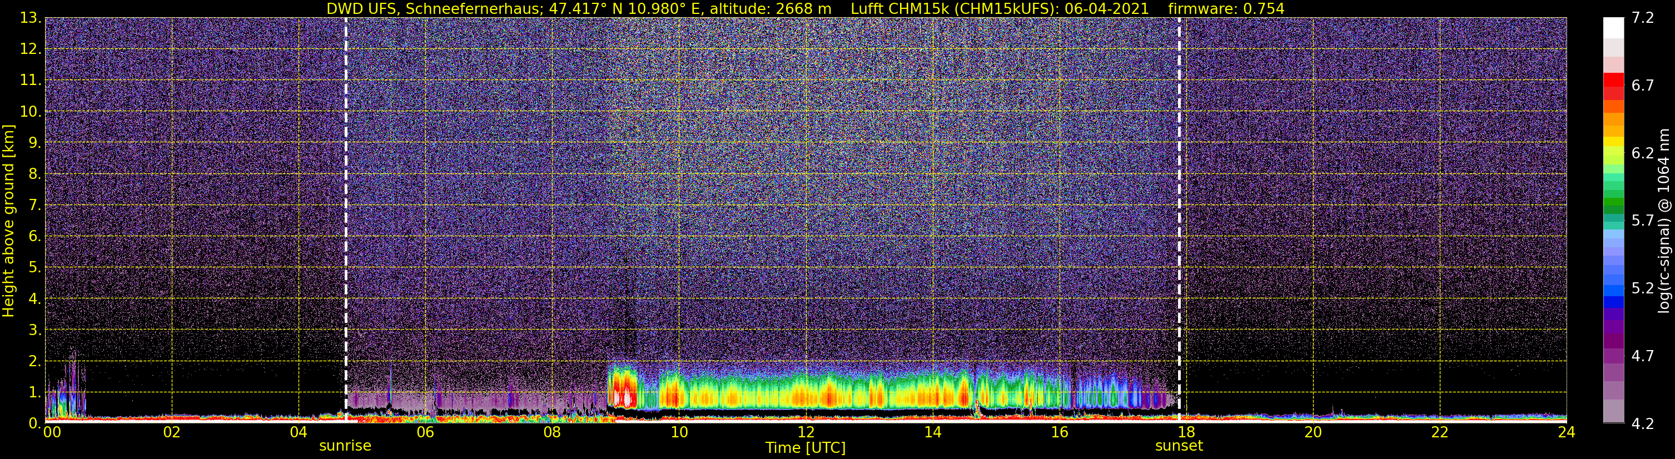
Task: Click the 6. height axis tick label
Action: [x=34, y=236]
